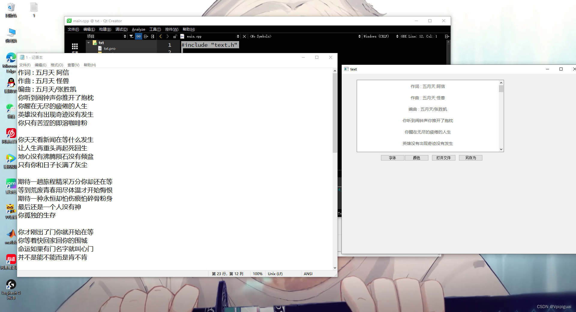Launch Logitech G HUB from desktop

[11, 289]
